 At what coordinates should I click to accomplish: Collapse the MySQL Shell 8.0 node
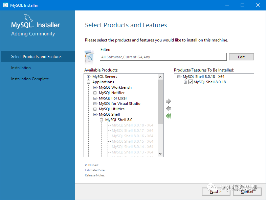click(101, 120)
